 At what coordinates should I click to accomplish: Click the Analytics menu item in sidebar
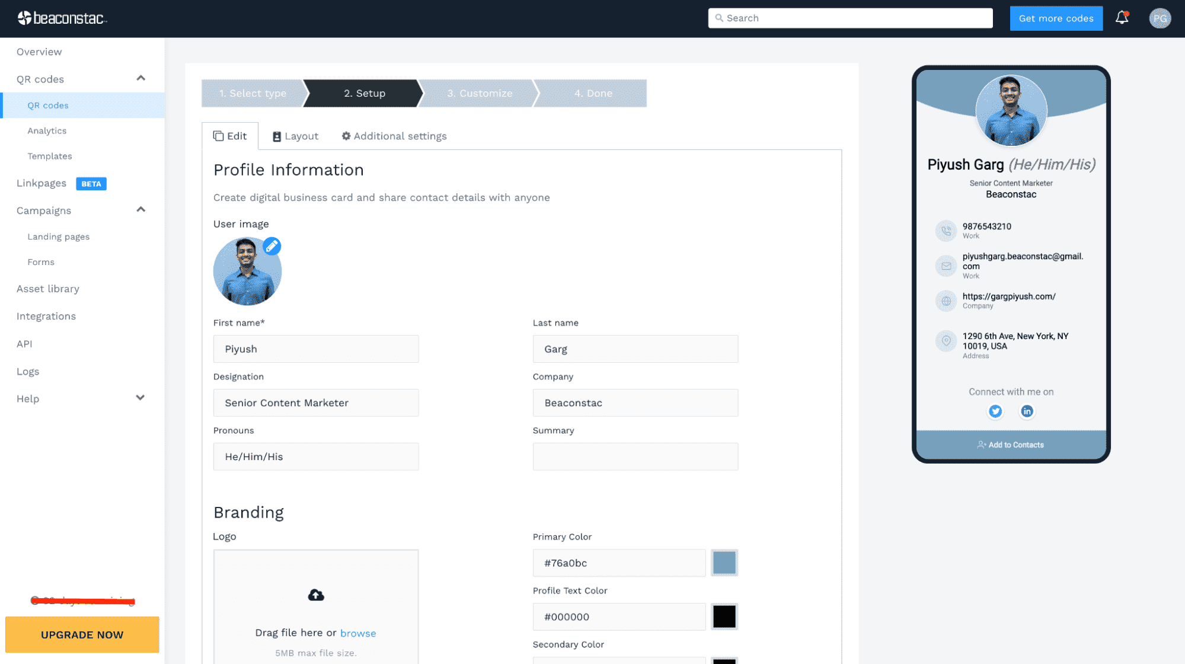tap(47, 130)
